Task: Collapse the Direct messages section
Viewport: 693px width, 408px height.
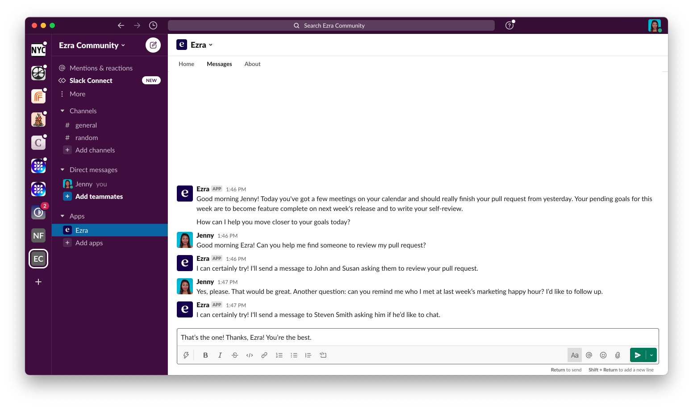Action: coord(63,169)
